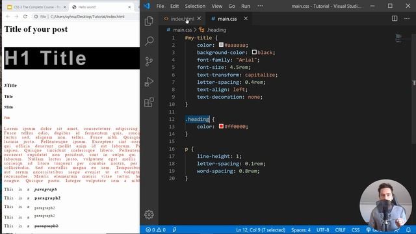
Task: Click .heading in the breadcrumb
Action: (x=216, y=30)
